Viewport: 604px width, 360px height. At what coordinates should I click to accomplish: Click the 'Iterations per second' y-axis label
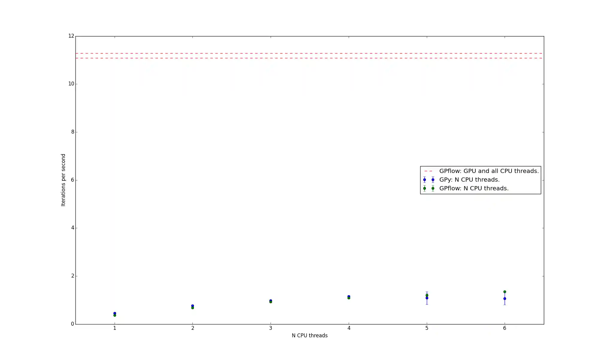pos(63,180)
